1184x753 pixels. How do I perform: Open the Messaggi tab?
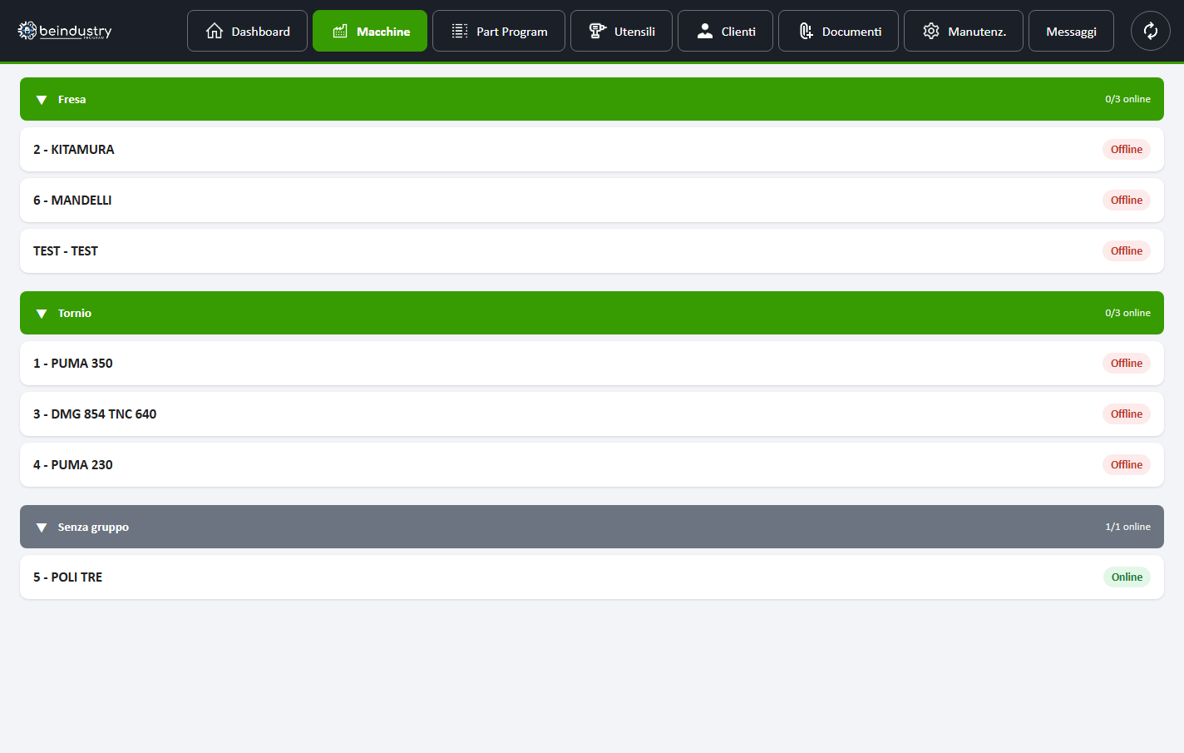1071,31
